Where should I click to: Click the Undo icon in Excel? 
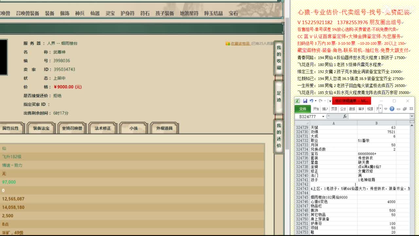pyautogui.click(x=312, y=101)
